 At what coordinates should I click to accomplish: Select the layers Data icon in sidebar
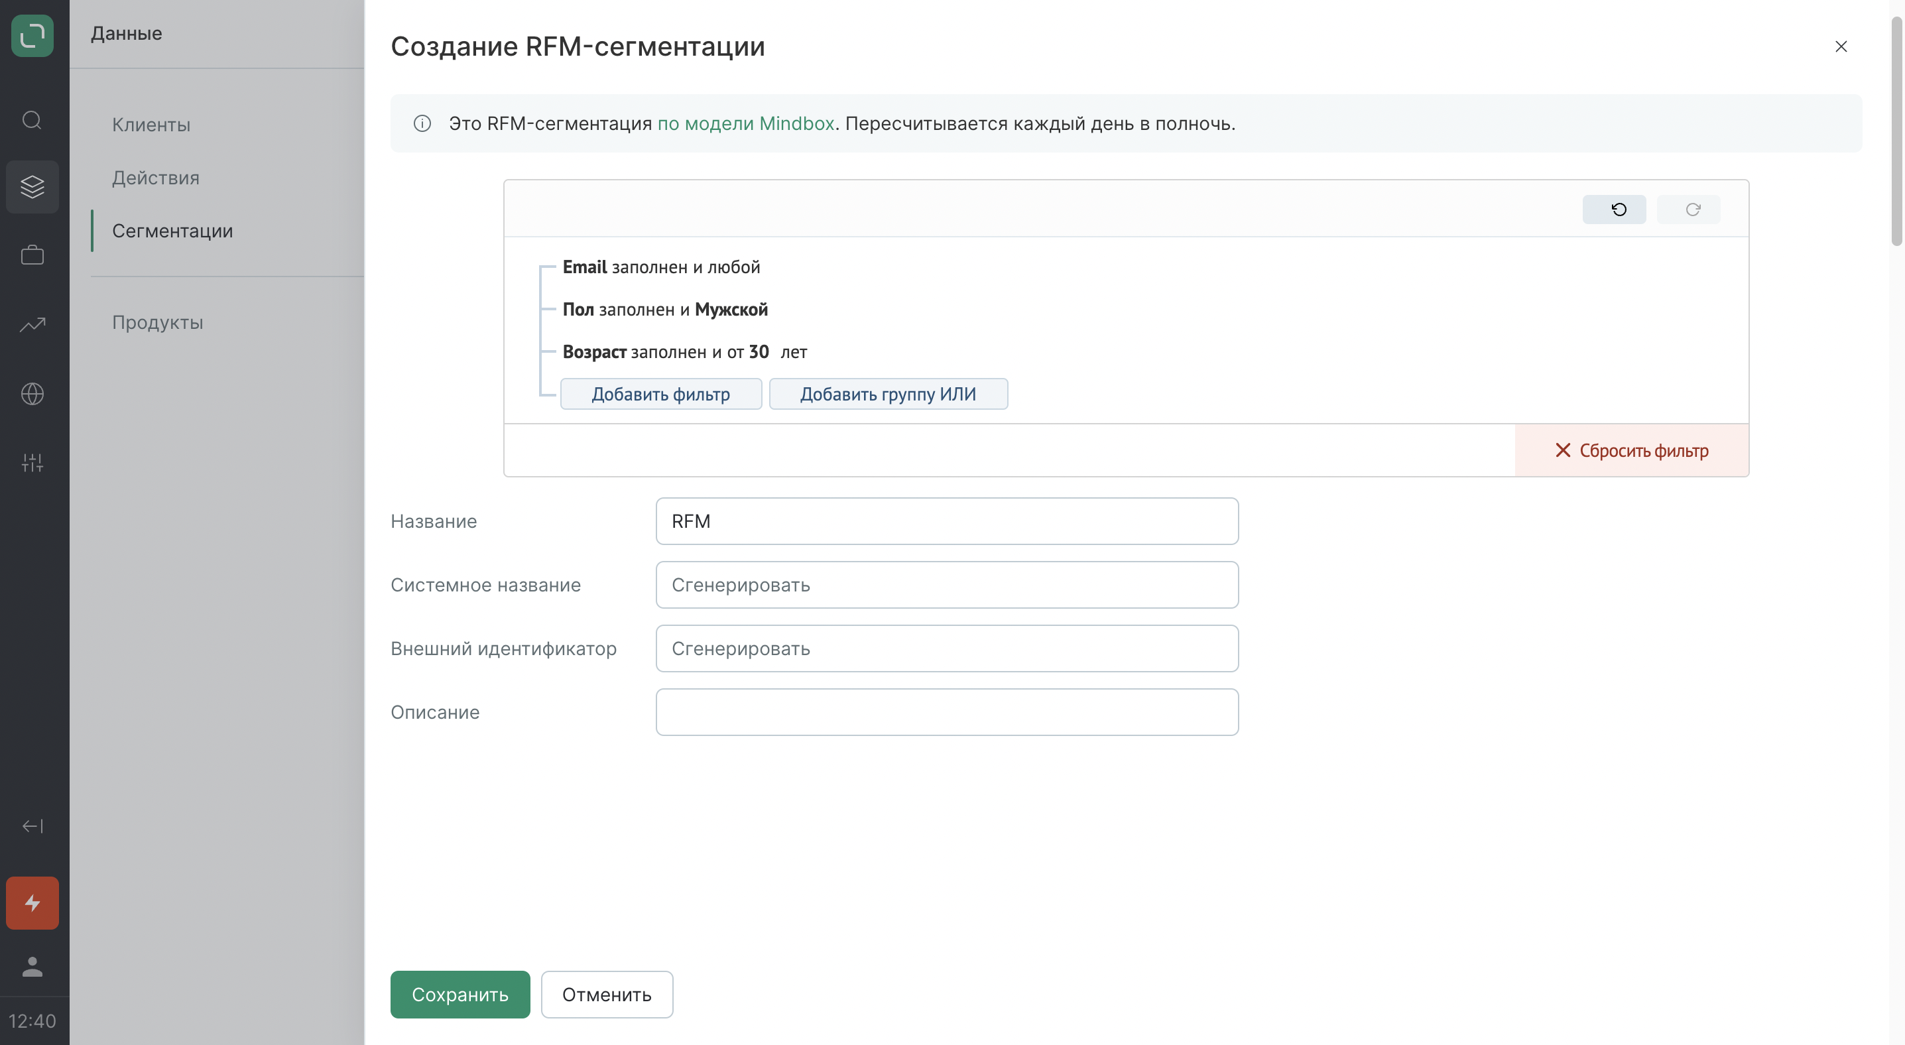coord(32,187)
